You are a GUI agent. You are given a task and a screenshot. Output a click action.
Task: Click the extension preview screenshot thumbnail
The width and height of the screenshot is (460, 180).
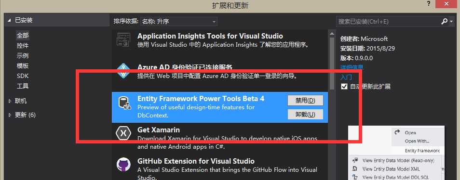click(x=396, y=153)
